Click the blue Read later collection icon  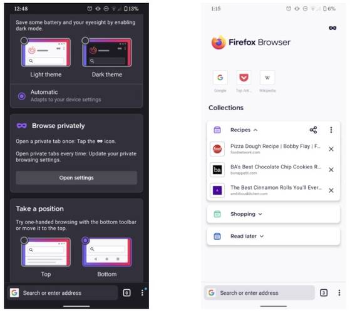[217, 236]
